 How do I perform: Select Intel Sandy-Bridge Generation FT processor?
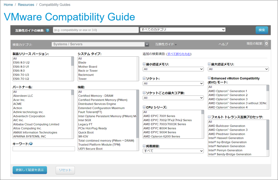(x=230, y=154)
